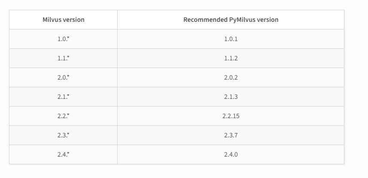Screen dimensions: 368x178
Task: Choose the PyMilvus 2.3.7 cell
Action: (x=231, y=135)
